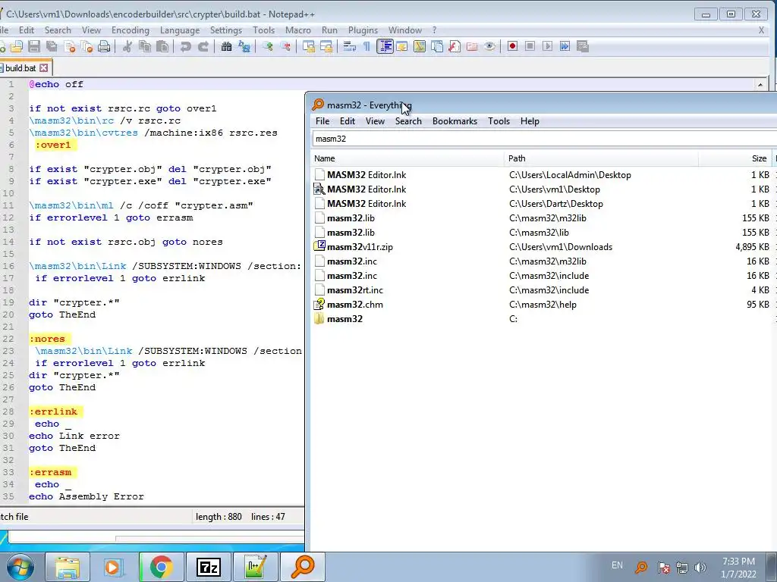This screenshot has height=582, width=777.
Task: Open the Settings menu in Notepad++
Action: (x=226, y=30)
